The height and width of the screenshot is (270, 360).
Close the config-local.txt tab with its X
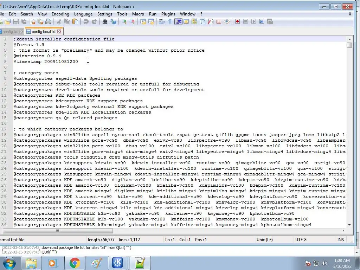click(59, 31)
